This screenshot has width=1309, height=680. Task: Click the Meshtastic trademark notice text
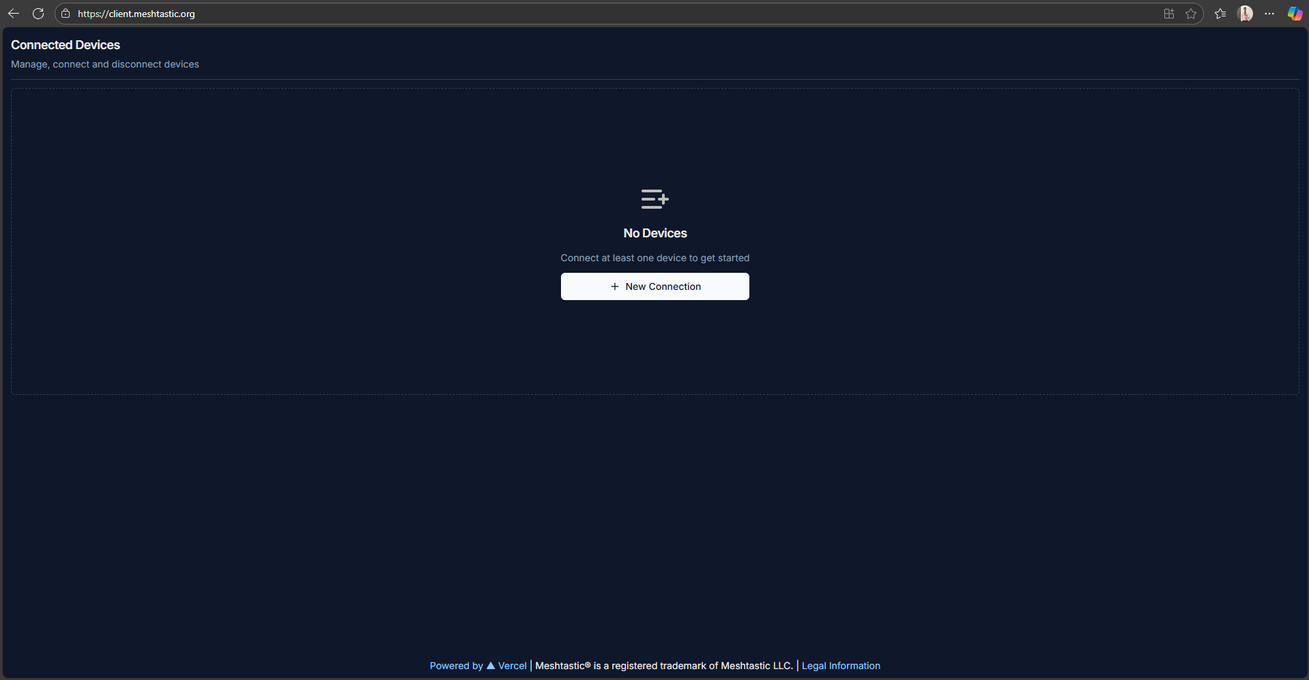click(x=664, y=666)
